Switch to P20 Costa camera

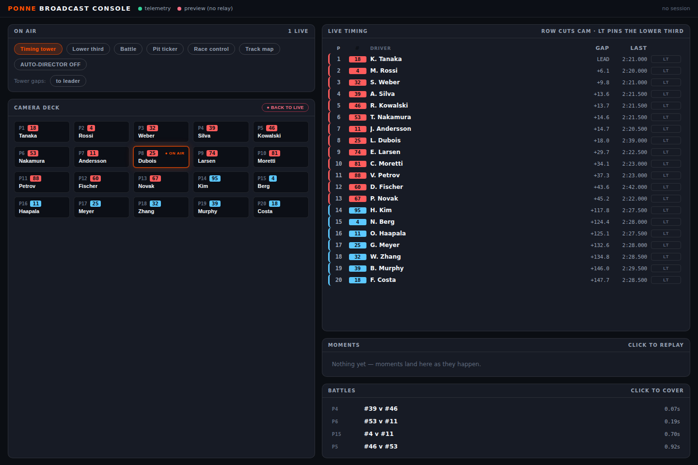(x=281, y=207)
